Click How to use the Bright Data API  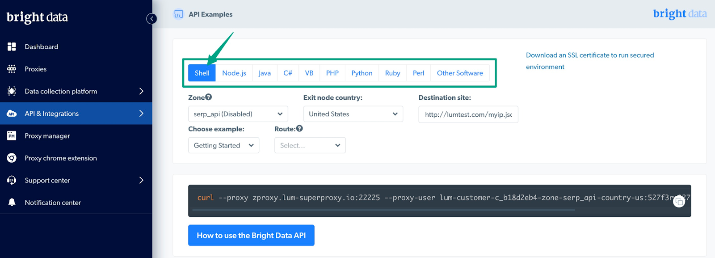pyautogui.click(x=251, y=235)
